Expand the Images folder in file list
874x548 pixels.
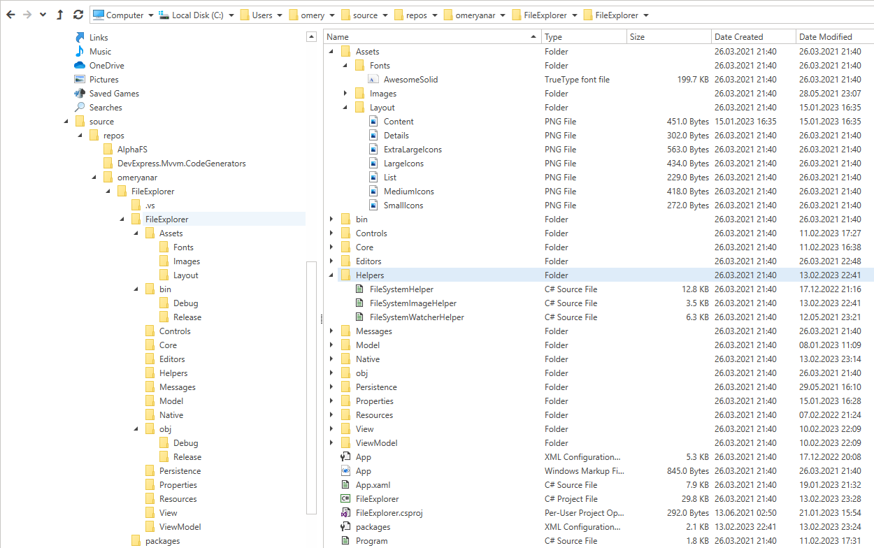345,94
